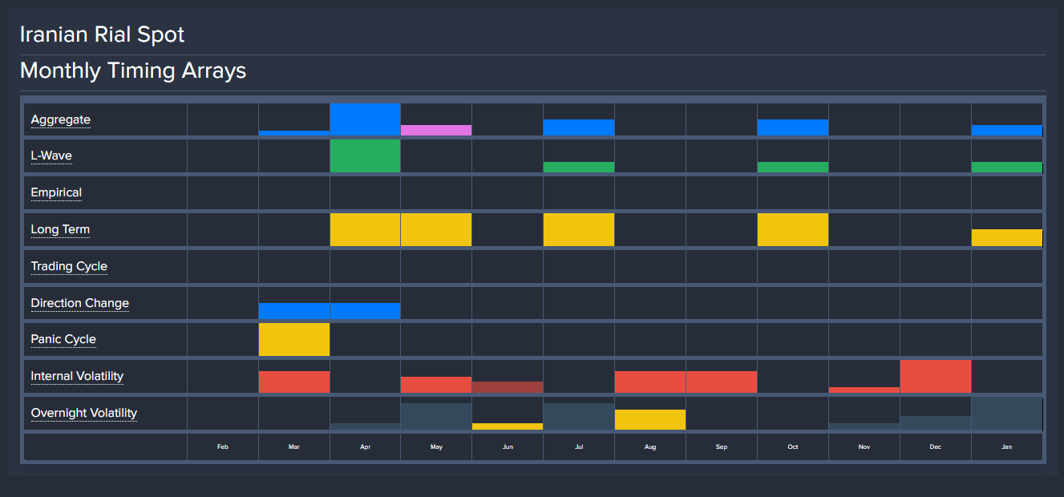Click the Dec month label
1064x497 pixels.
click(936, 446)
